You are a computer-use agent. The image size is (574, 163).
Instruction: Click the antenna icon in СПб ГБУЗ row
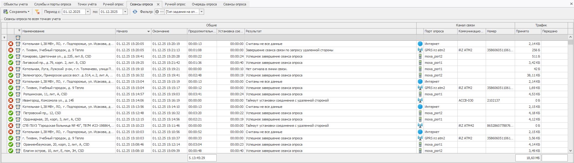point(420,126)
